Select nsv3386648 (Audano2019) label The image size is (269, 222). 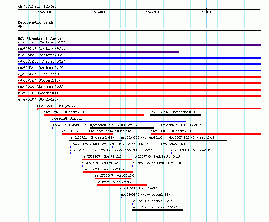point(180,125)
